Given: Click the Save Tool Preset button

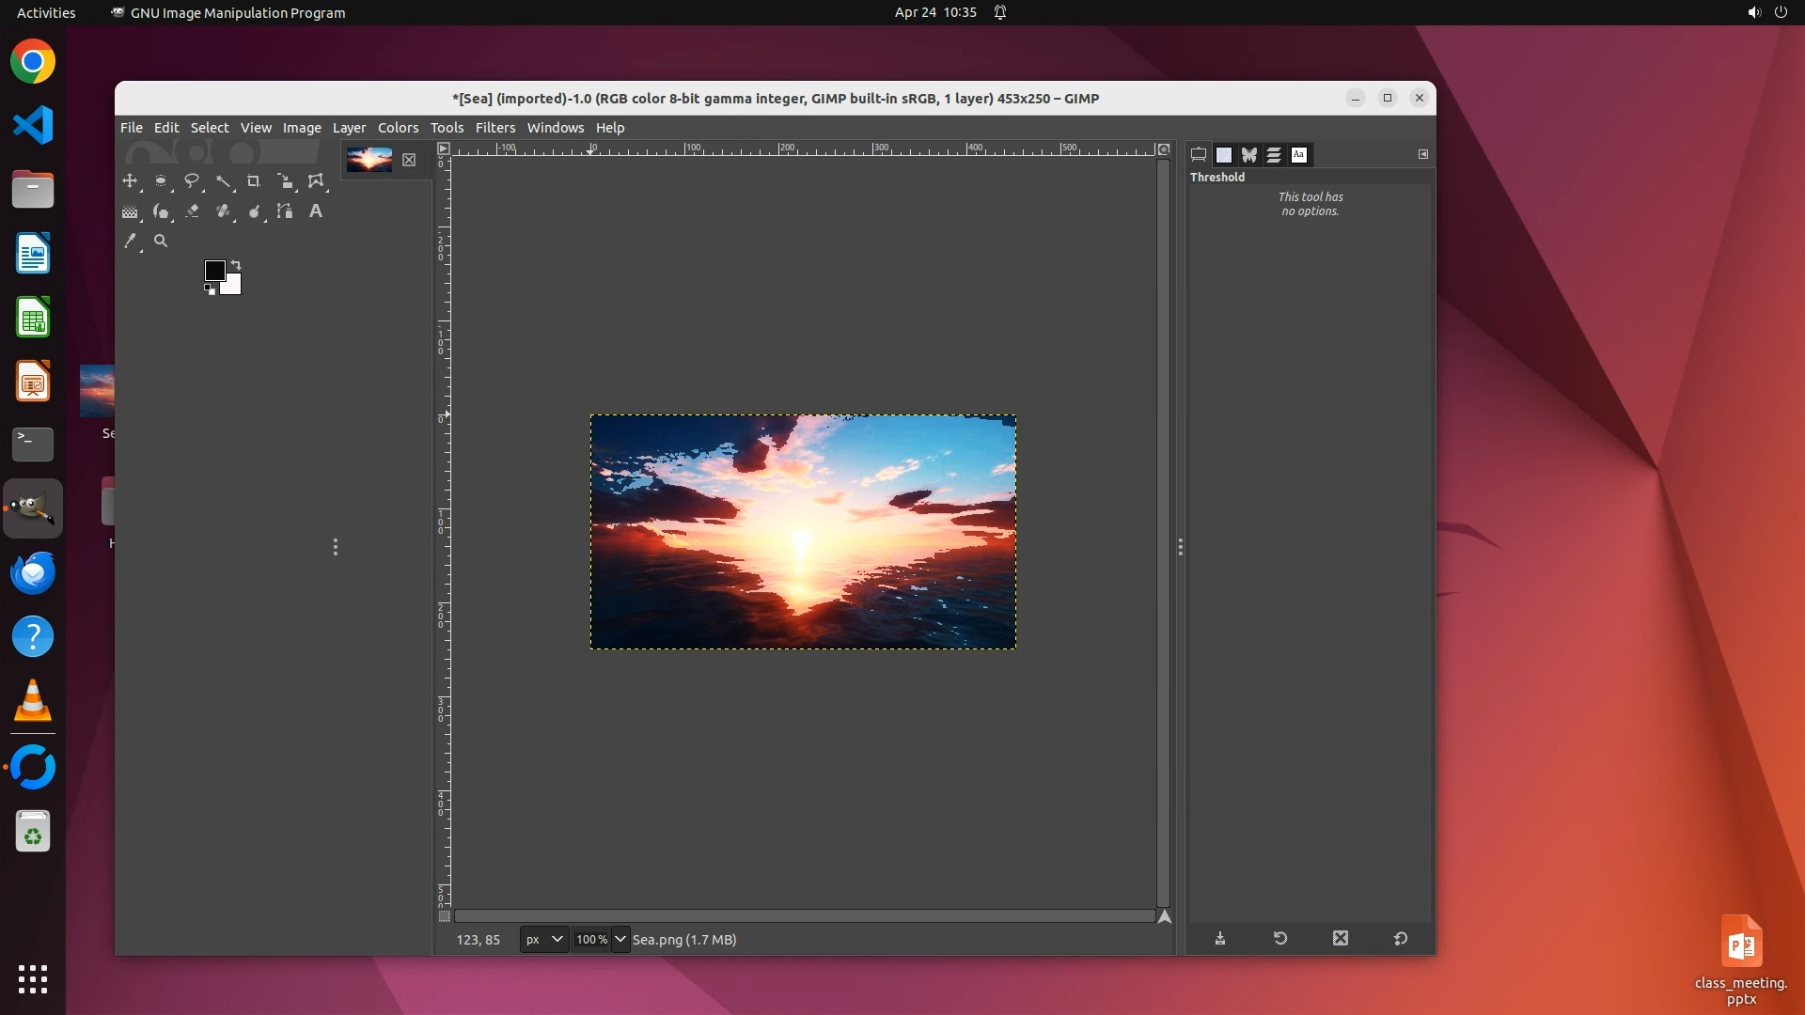Looking at the screenshot, I should (x=1220, y=939).
